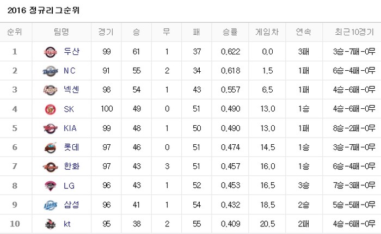Screen dimensions: 381x234
Task: Click the kt team logo
Action: [x=50, y=224]
